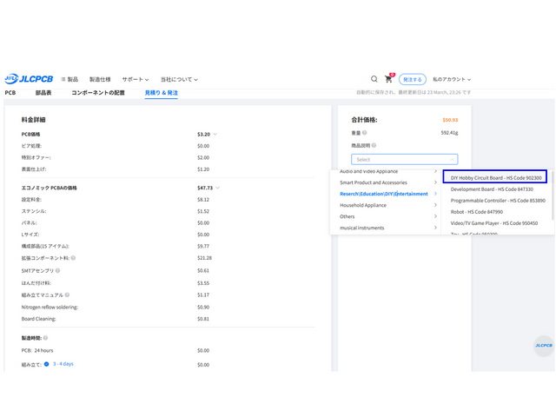
Task: Click help icon beside 拡張コンポーネント料
Action: (x=73, y=258)
